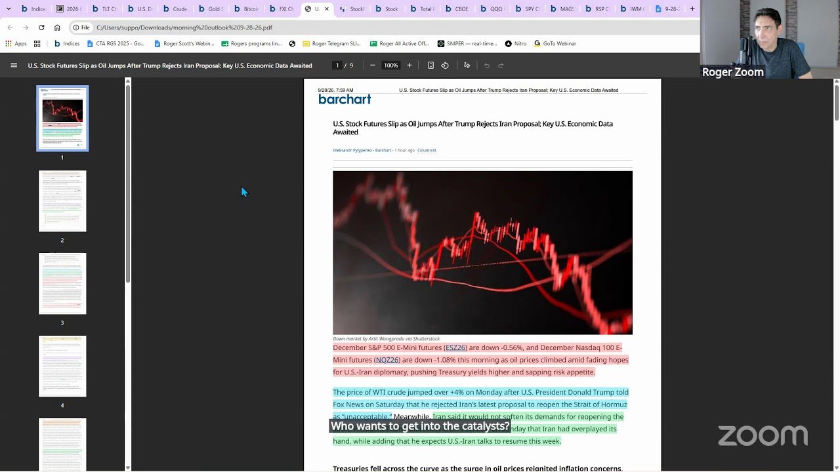Open the GoTo Webinar bookmark
The height and width of the screenshot is (472, 840).
555,44
